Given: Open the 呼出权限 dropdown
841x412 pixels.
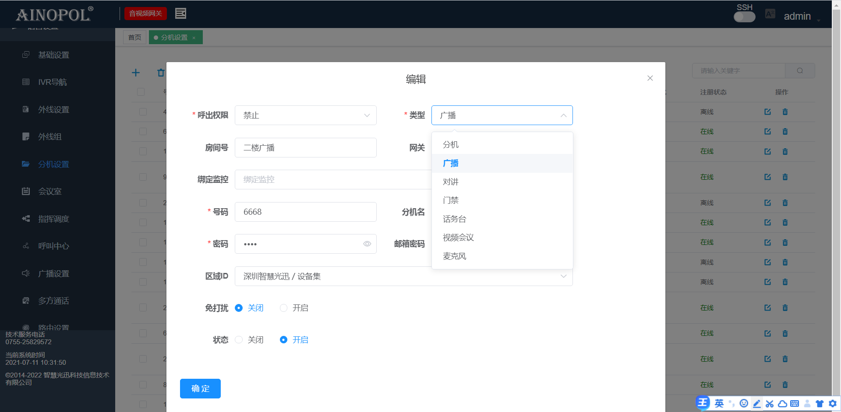Looking at the screenshot, I should click(306, 115).
